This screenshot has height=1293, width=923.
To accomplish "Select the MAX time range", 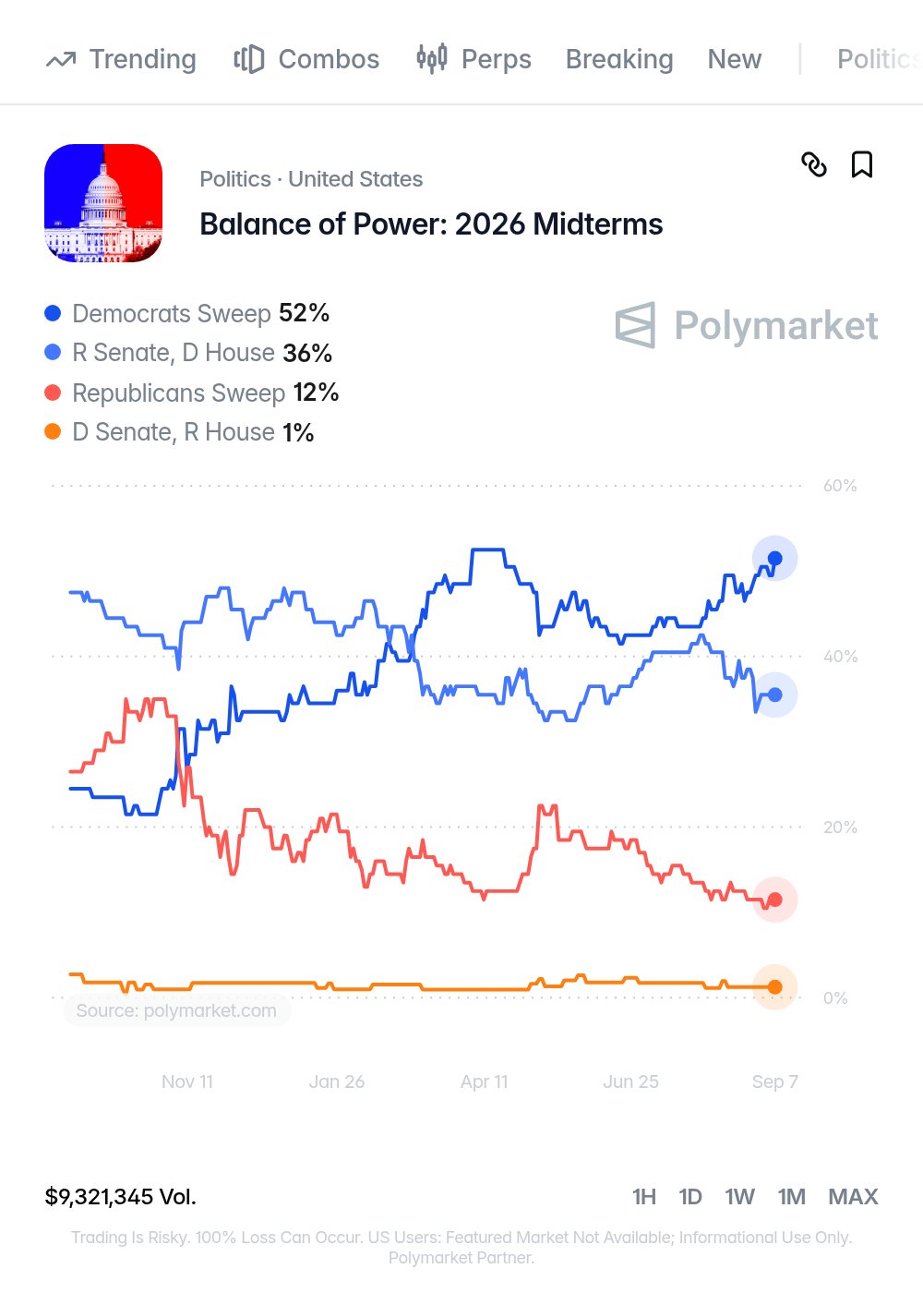I will 853,1197.
